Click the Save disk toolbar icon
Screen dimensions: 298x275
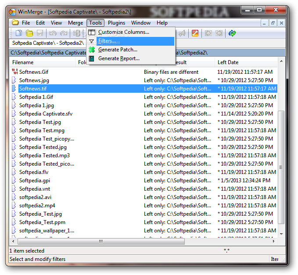point(40,33)
